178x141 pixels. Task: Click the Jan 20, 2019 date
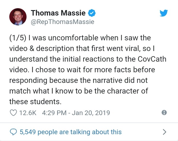click(91, 113)
